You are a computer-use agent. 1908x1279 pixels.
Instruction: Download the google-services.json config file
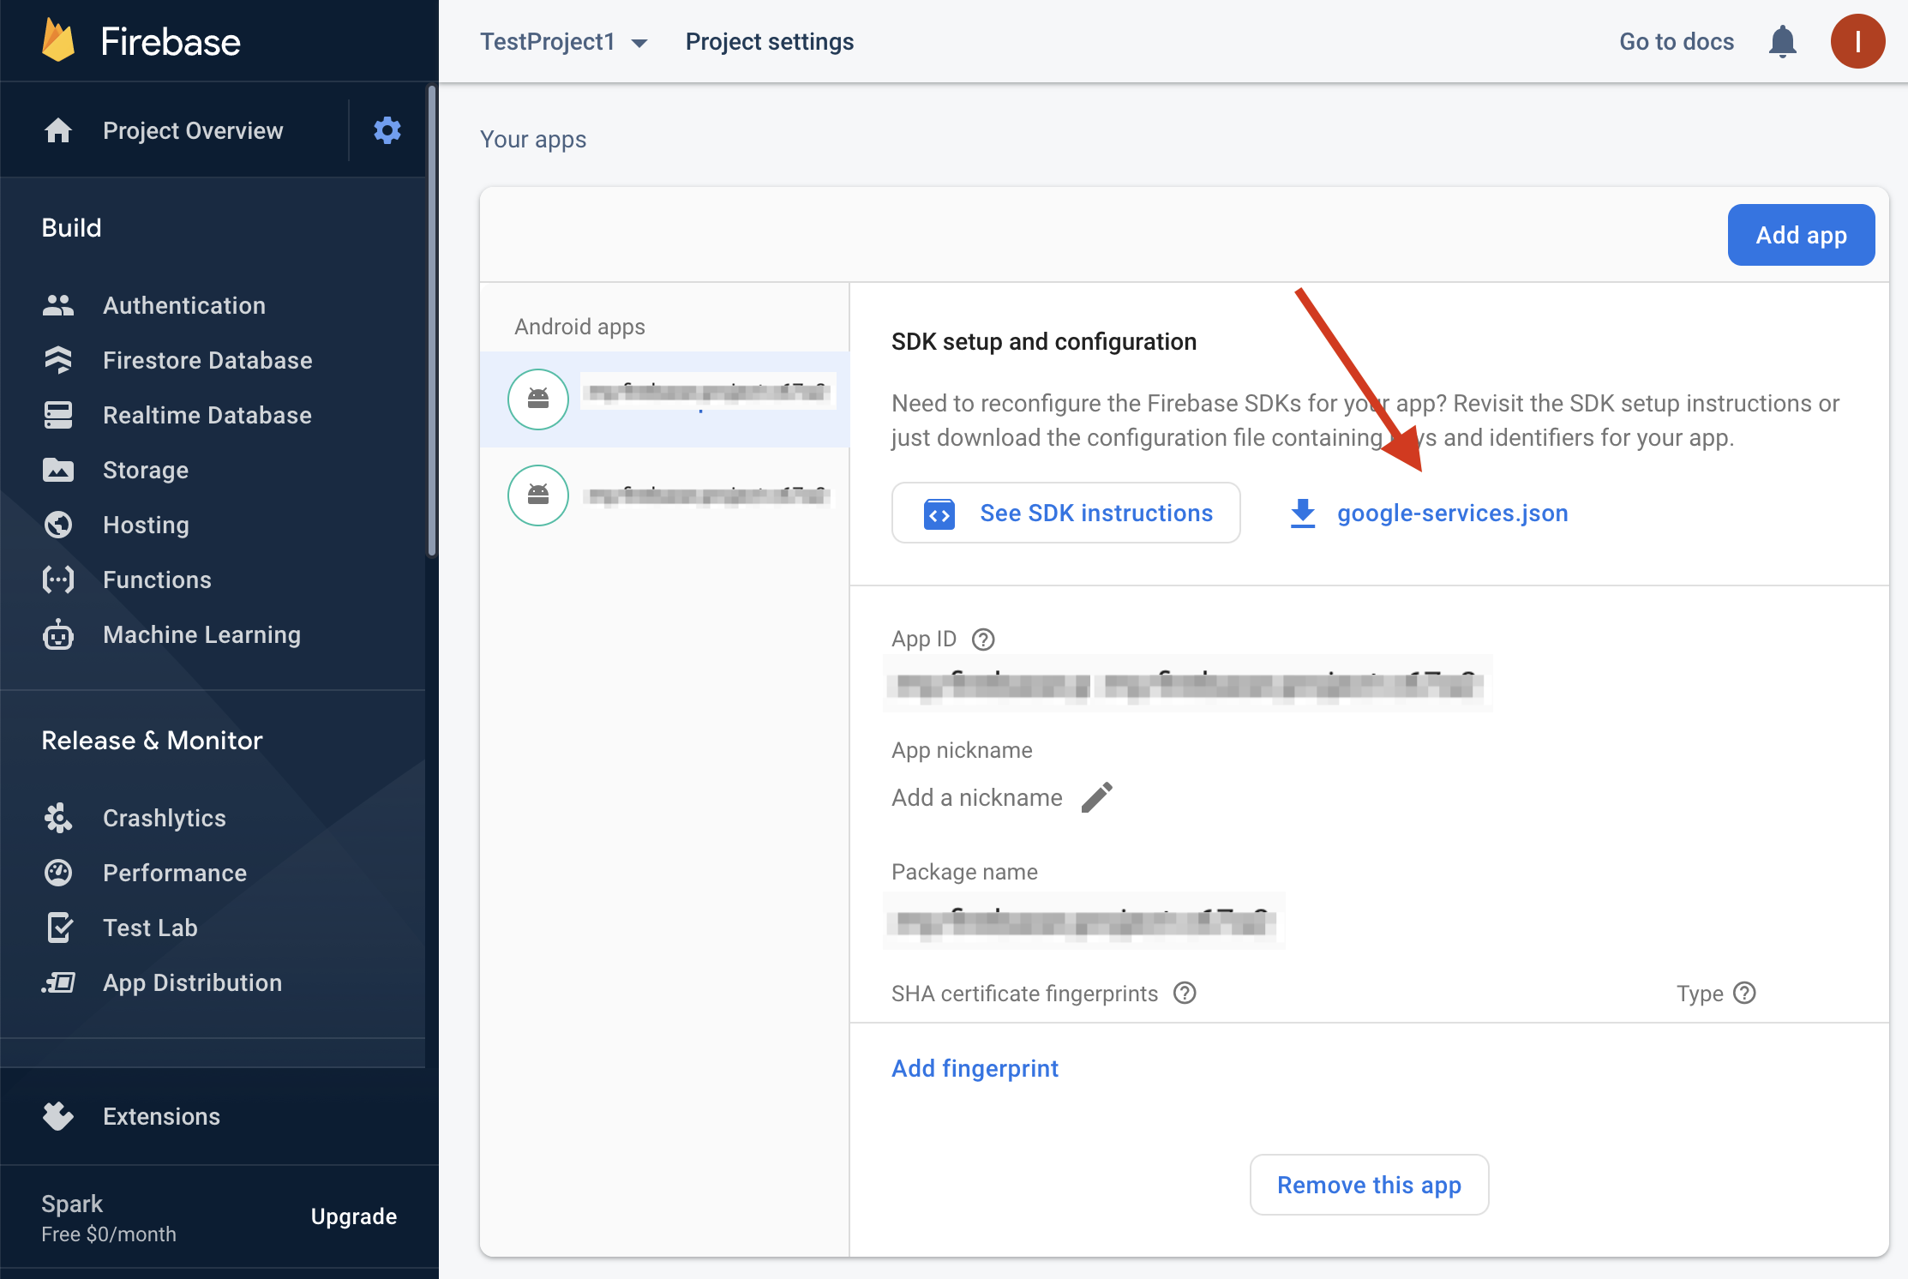point(1427,511)
